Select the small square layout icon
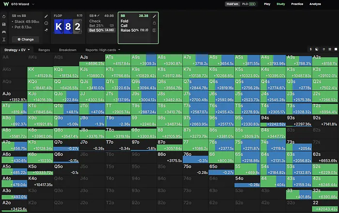The height and width of the screenshot is (213, 339). (324, 49)
